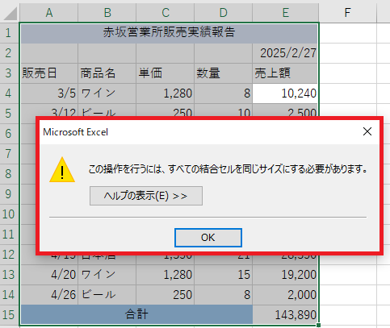Click the merged 合計 cell

tap(136, 314)
